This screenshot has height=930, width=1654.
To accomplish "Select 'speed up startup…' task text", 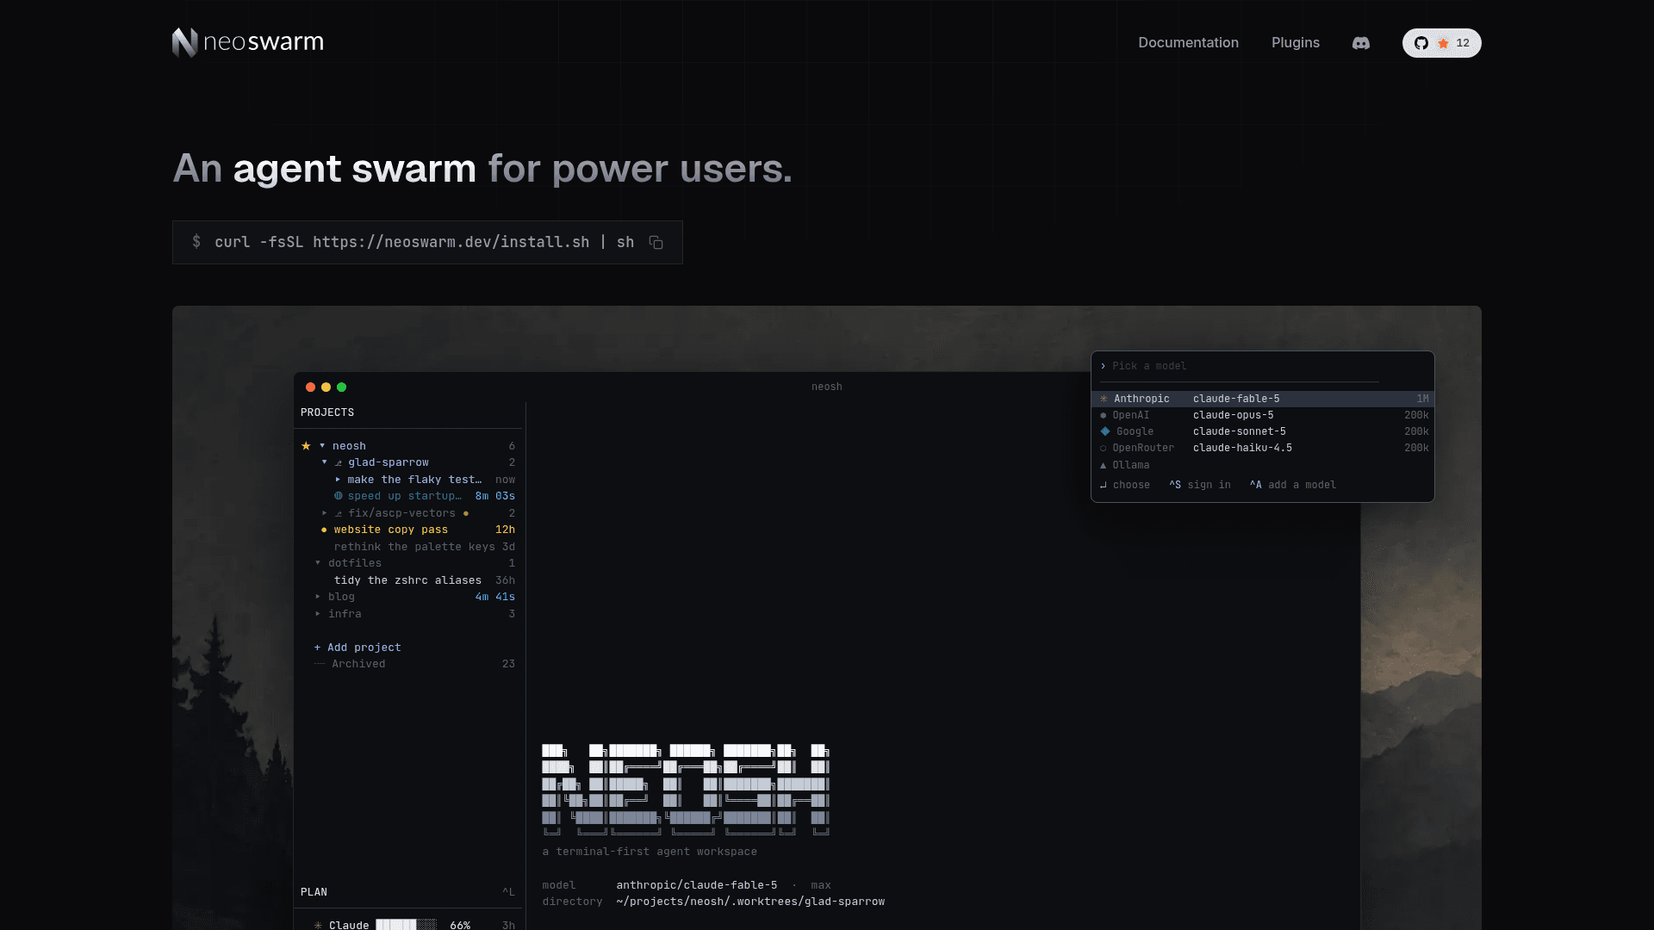I will (405, 496).
